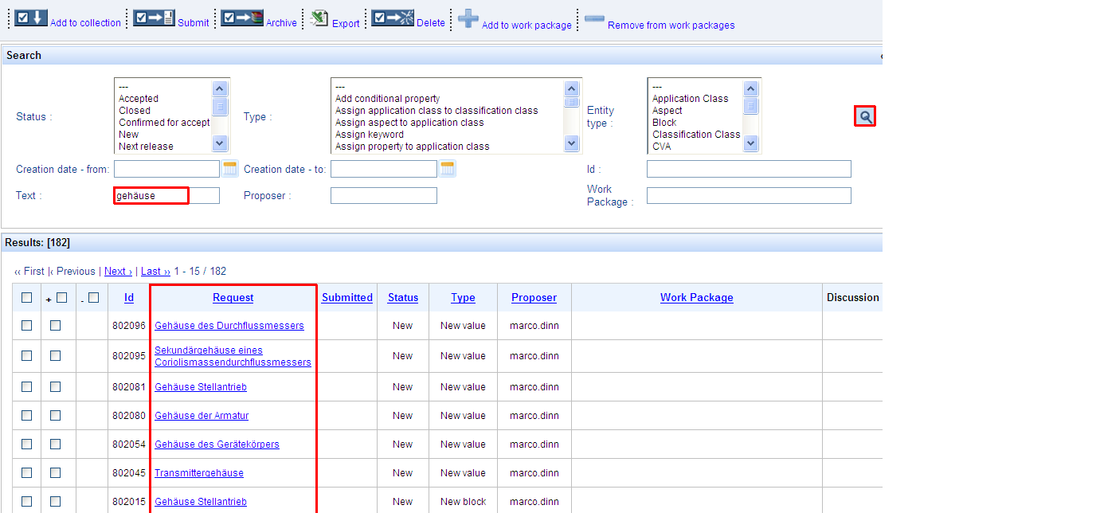Click the Proposer text input field
The width and height of the screenshot is (1100, 513).
pos(383,196)
